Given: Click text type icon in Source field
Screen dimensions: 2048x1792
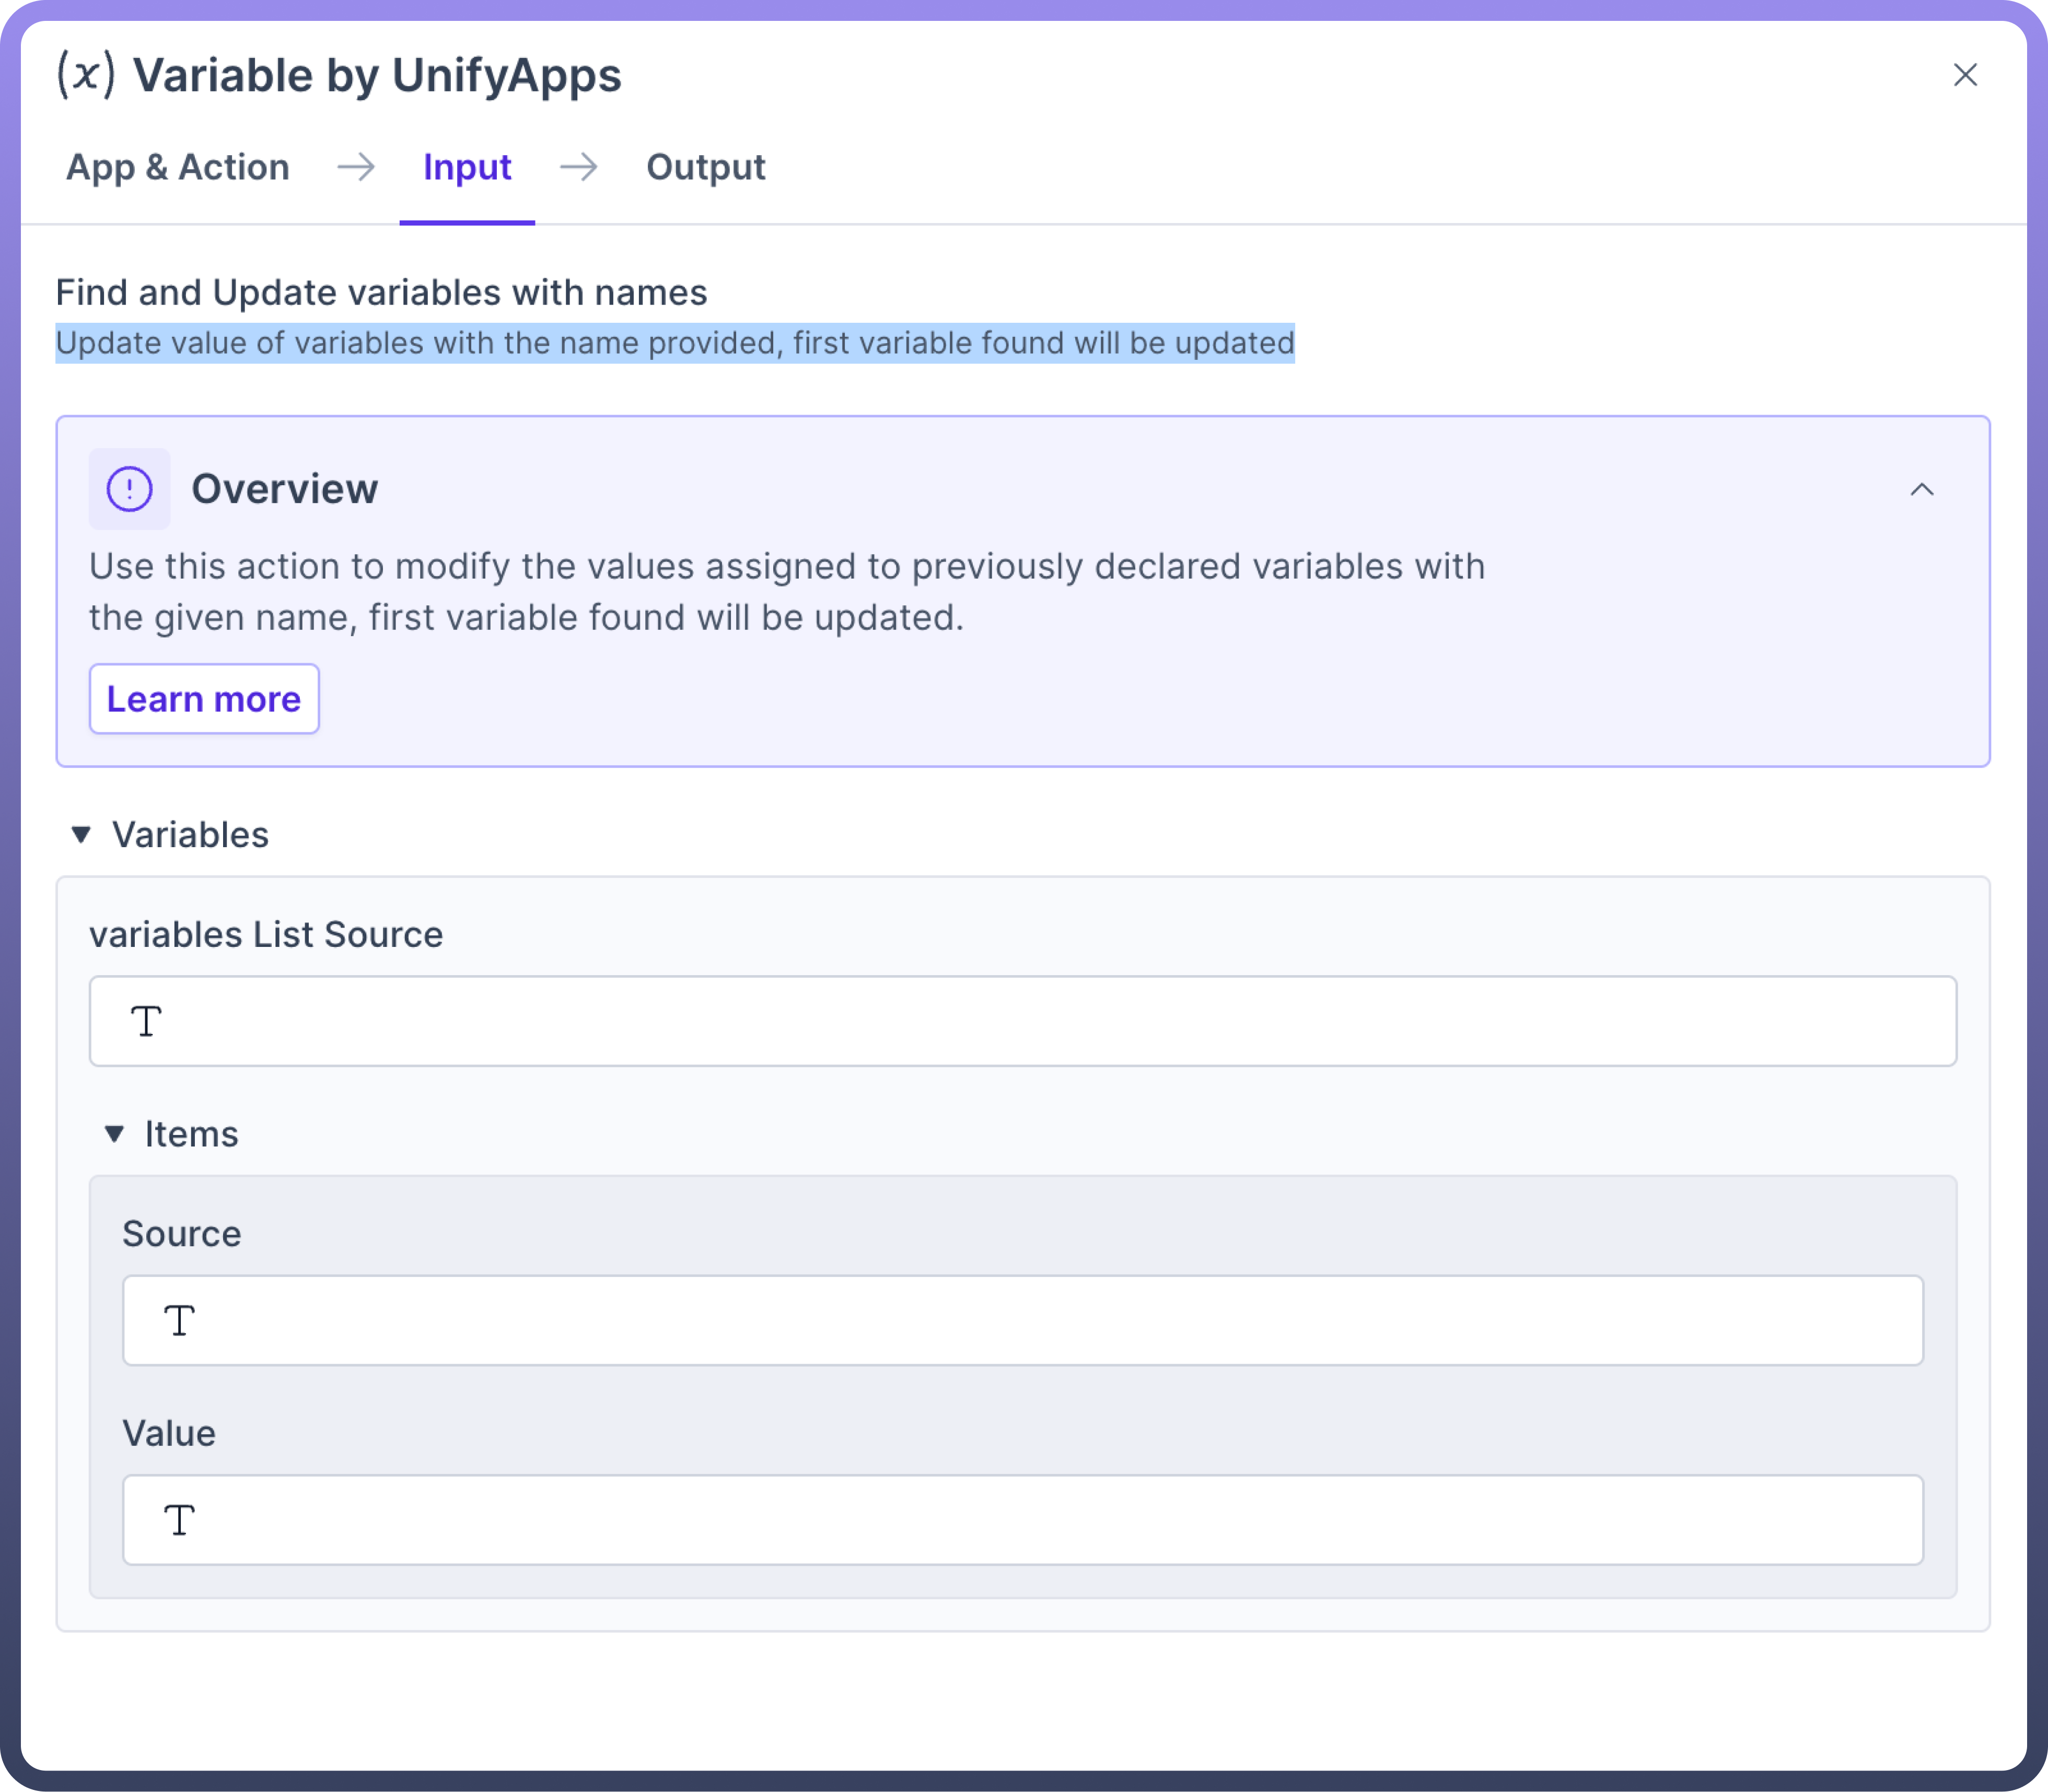Looking at the screenshot, I should pos(179,1321).
